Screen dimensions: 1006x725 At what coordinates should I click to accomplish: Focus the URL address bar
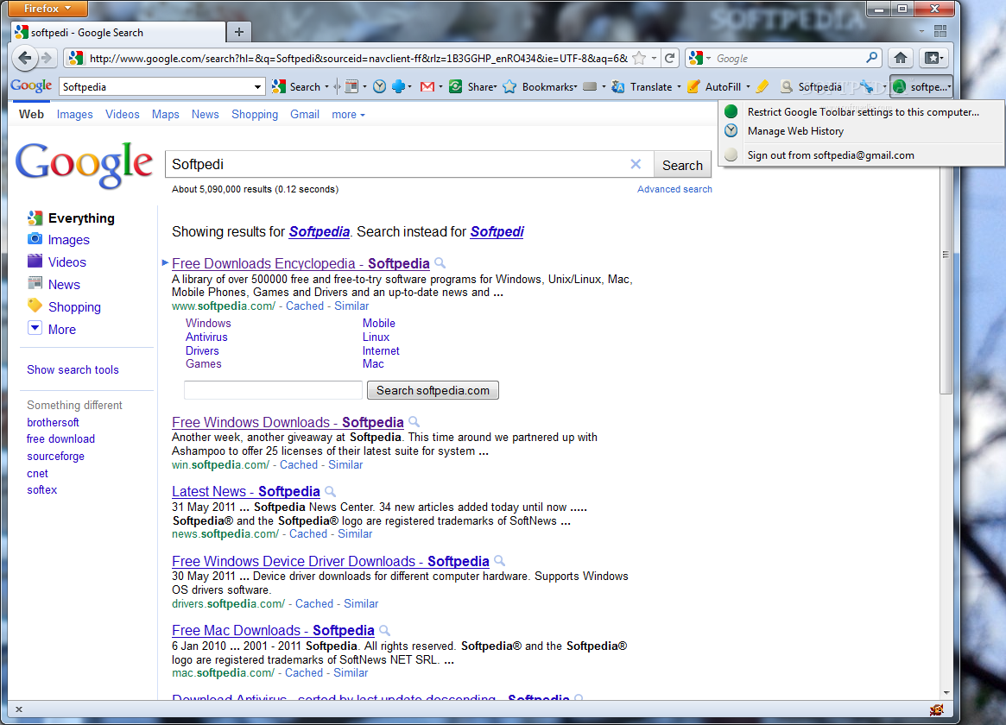click(358, 59)
